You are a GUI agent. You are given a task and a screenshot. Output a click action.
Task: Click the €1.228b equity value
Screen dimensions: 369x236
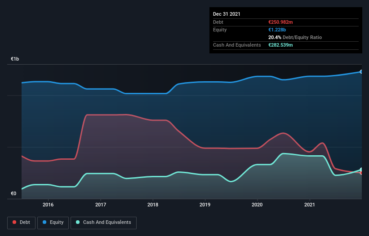point(277,30)
